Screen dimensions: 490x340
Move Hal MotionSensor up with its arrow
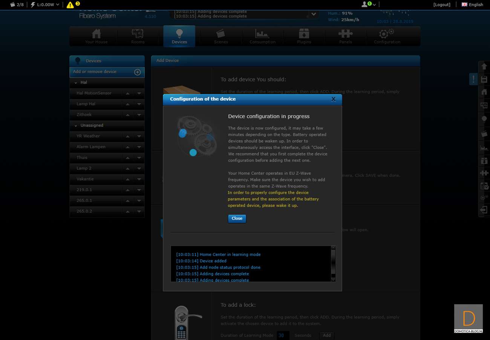[128, 93]
